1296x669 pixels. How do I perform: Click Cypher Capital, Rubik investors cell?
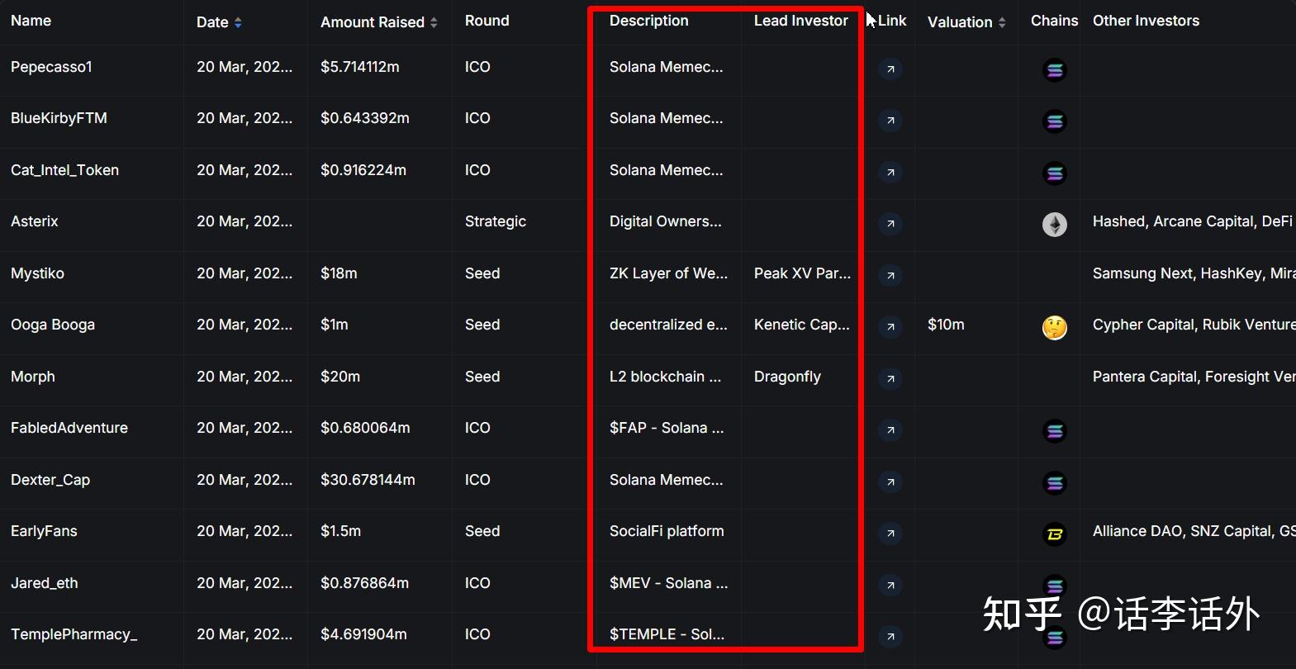pyautogui.click(x=1194, y=325)
